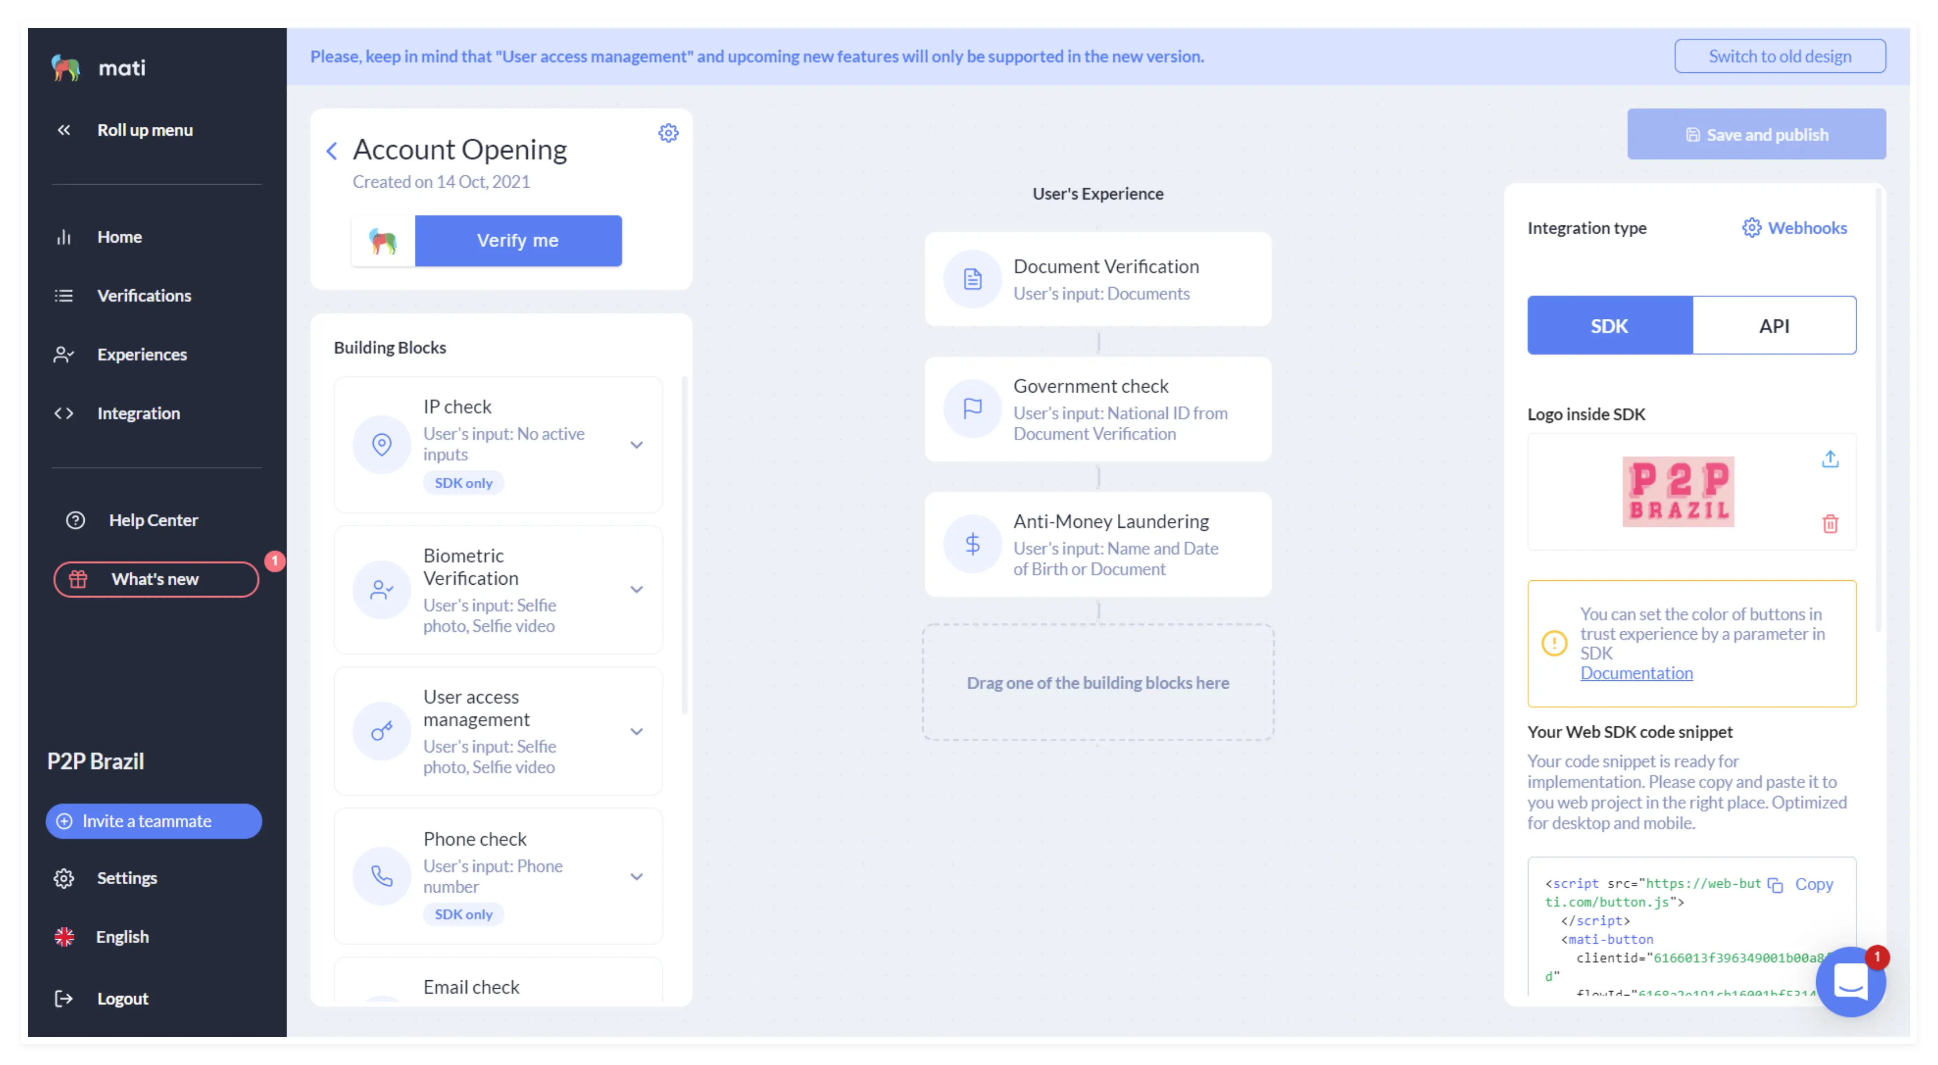Open Integration via the code brackets icon
1938x1065 pixels.
coord(64,413)
